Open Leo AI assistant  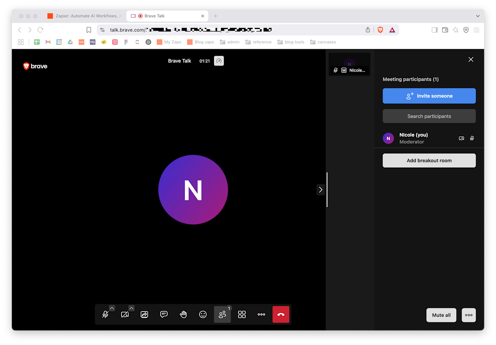pyautogui.click(x=456, y=30)
